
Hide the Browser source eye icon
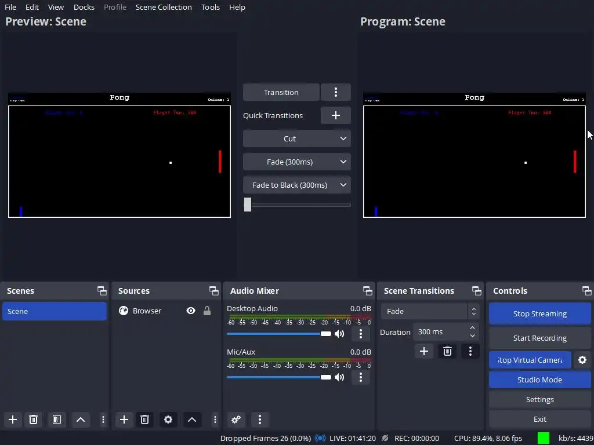point(191,311)
